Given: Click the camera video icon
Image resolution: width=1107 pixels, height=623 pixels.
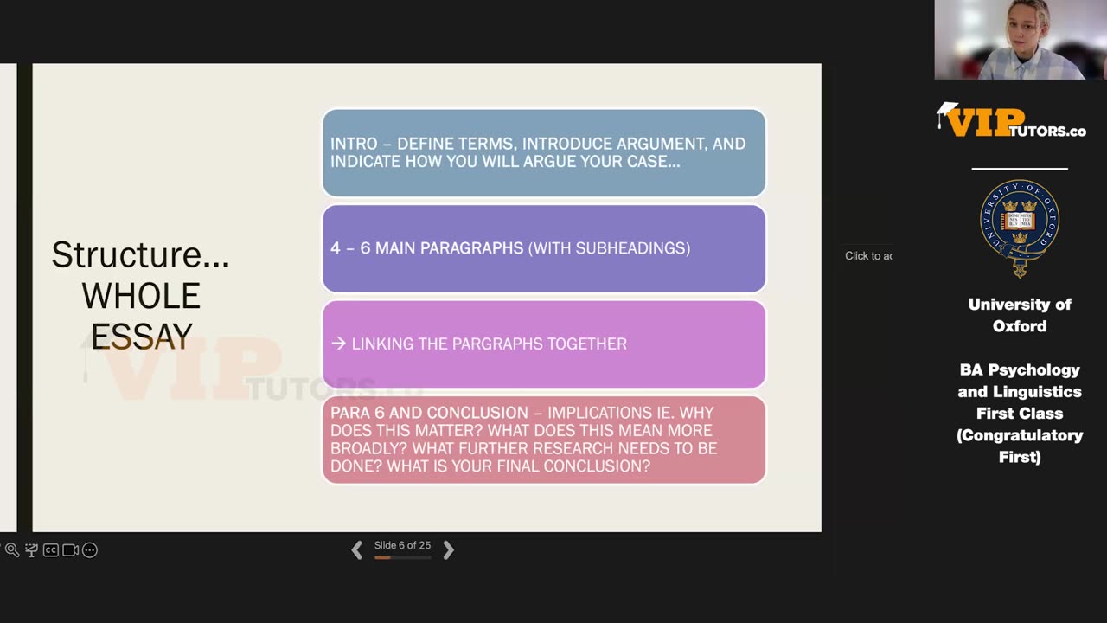Looking at the screenshot, I should click(71, 550).
